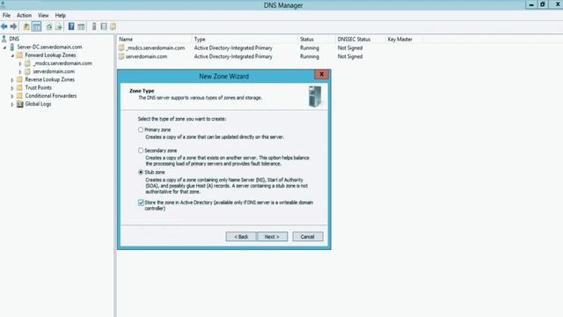Viewport: 563px width, 317px height.
Task: Select the Secondary zone radio button
Action: click(141, 151)
